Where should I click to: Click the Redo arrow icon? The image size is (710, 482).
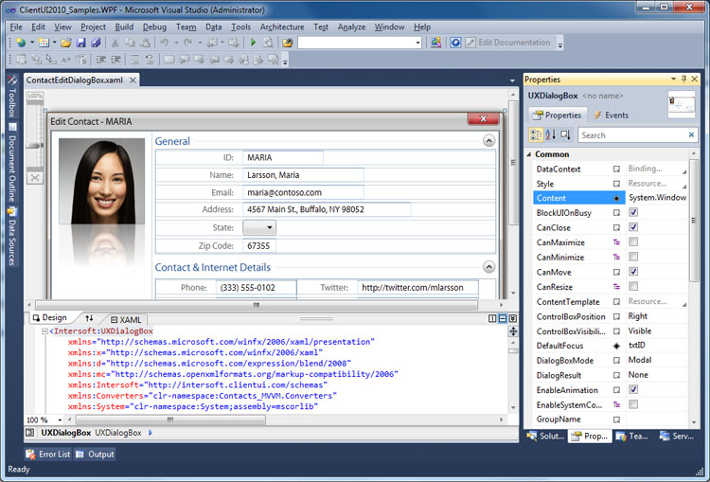click(x=188, y=43)
